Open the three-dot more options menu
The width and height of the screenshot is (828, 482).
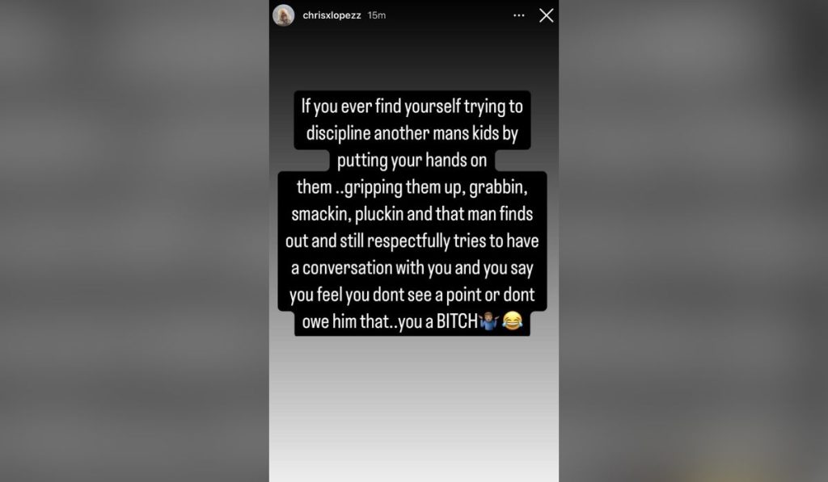[519, 15]
